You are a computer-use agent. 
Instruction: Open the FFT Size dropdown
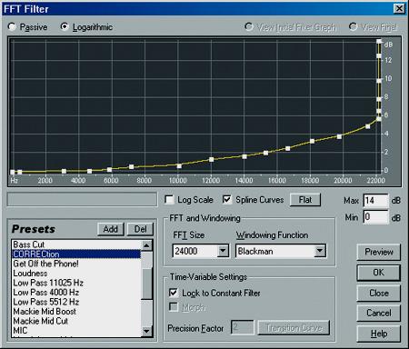coord(223,251)
